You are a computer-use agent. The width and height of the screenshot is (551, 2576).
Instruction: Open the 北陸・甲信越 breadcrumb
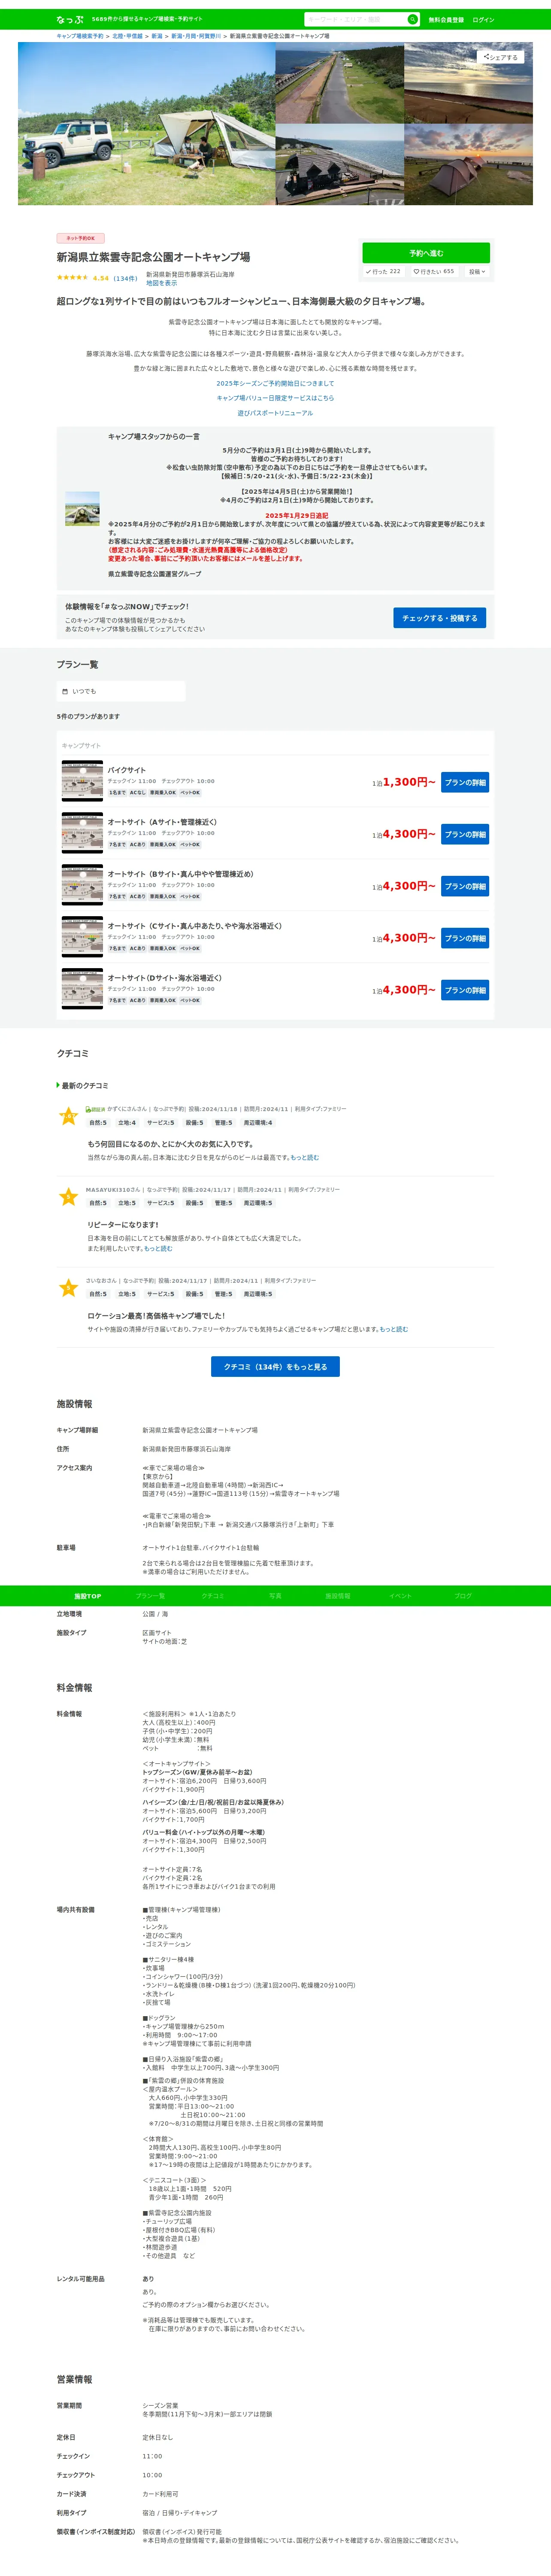(x=127, y=36)
